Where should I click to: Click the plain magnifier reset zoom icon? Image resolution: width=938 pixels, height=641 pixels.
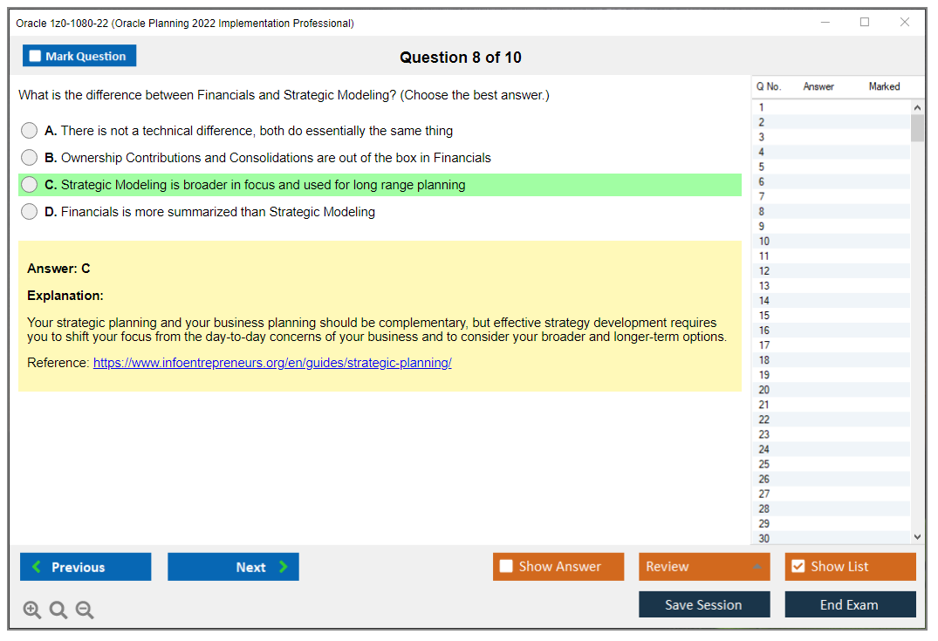(x=58, y=610)
